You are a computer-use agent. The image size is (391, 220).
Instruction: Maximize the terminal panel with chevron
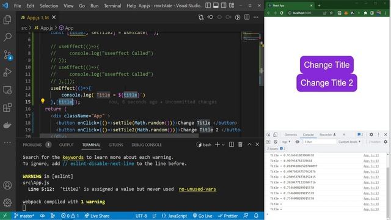pos(249,144)
